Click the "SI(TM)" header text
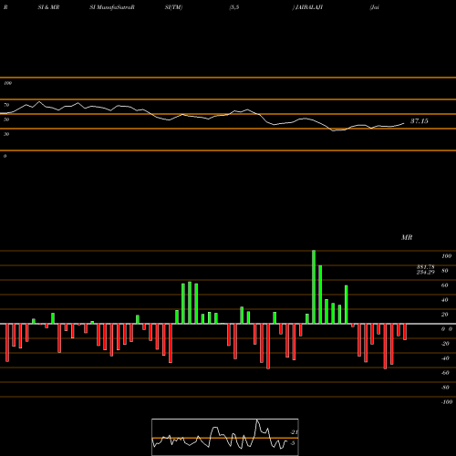Screen dimensions: 456x456 click(x=173, y=7)
